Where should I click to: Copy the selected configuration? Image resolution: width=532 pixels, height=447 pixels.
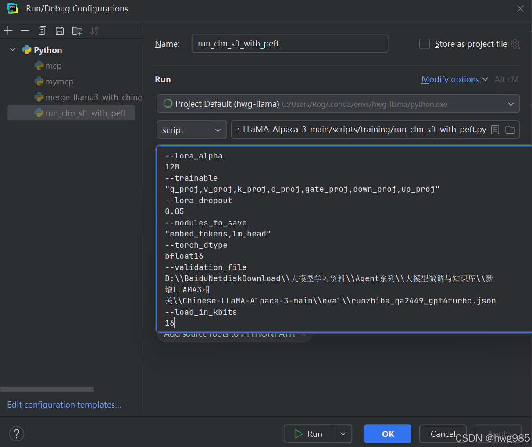click(x=43, y=31)
